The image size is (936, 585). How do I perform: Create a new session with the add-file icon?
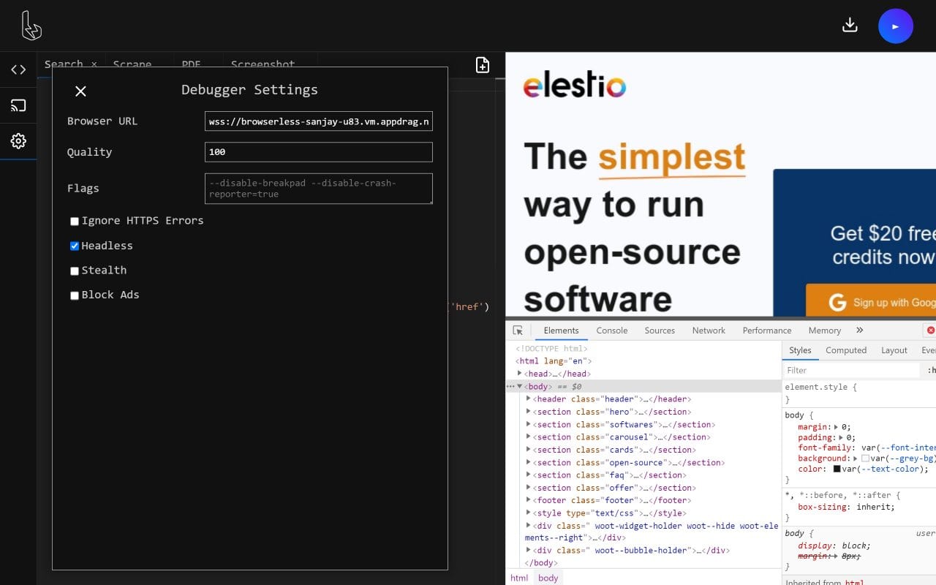click(x=483, y=65)
